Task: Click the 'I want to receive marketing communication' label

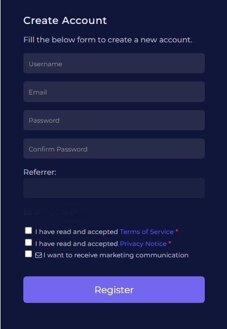Action: 116,255
